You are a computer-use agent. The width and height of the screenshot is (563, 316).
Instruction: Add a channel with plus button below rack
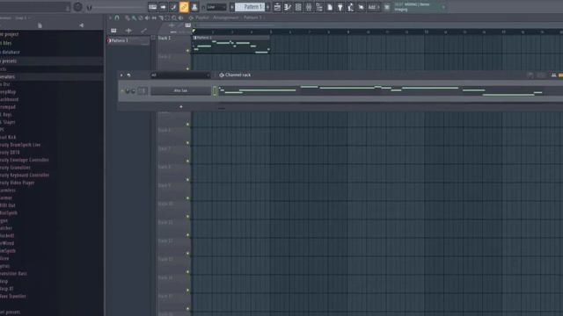pyautogui.click(x=181, y=107)
